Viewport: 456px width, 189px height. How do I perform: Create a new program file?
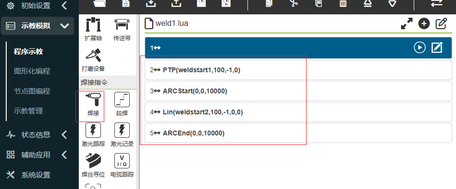pyautogui.click(x=125, y=3)
